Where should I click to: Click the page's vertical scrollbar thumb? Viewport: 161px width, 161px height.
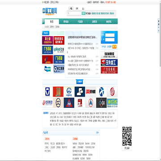(x=160, y=34)
